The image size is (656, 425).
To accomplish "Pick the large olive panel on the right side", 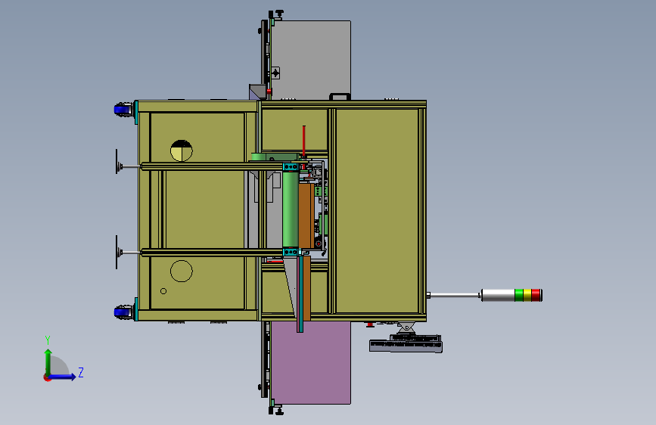I will tap(378, 211).
